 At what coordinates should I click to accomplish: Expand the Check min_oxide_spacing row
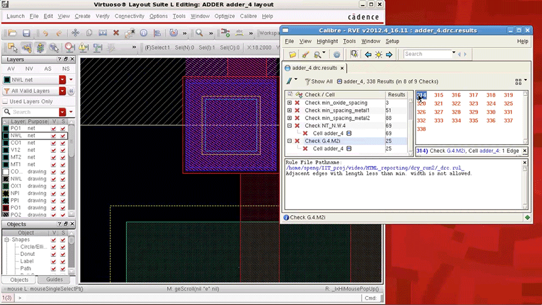click(x=289, y=103)
